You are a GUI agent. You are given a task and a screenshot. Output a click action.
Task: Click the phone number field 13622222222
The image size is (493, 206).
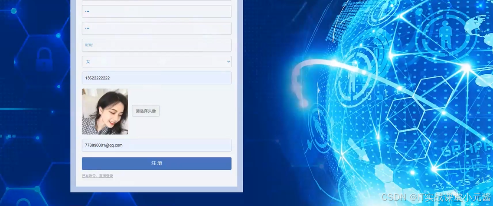click(x=157, y=78)
